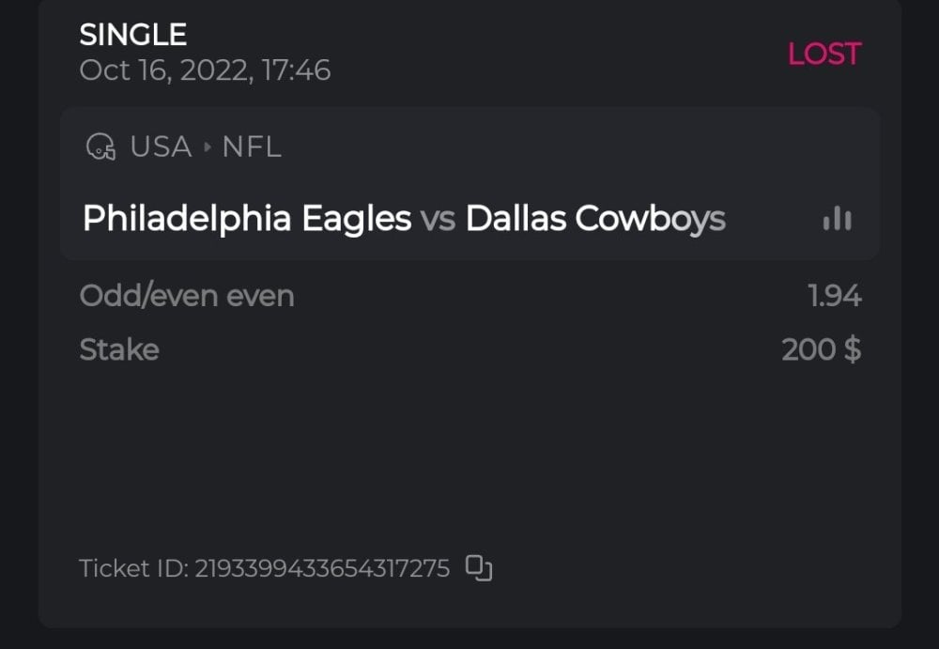Click the 1.94 odds value

tap(835, 296)
